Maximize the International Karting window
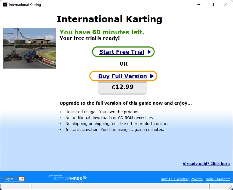 pos(212,4)
